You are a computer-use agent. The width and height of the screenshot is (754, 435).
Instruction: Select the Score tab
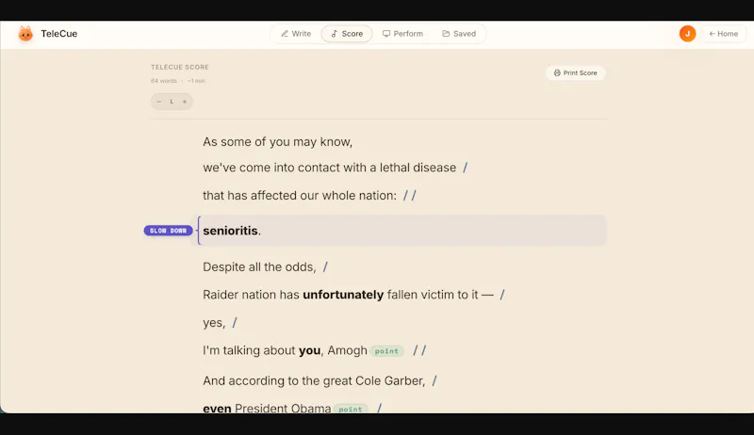(x=347, y=34)
